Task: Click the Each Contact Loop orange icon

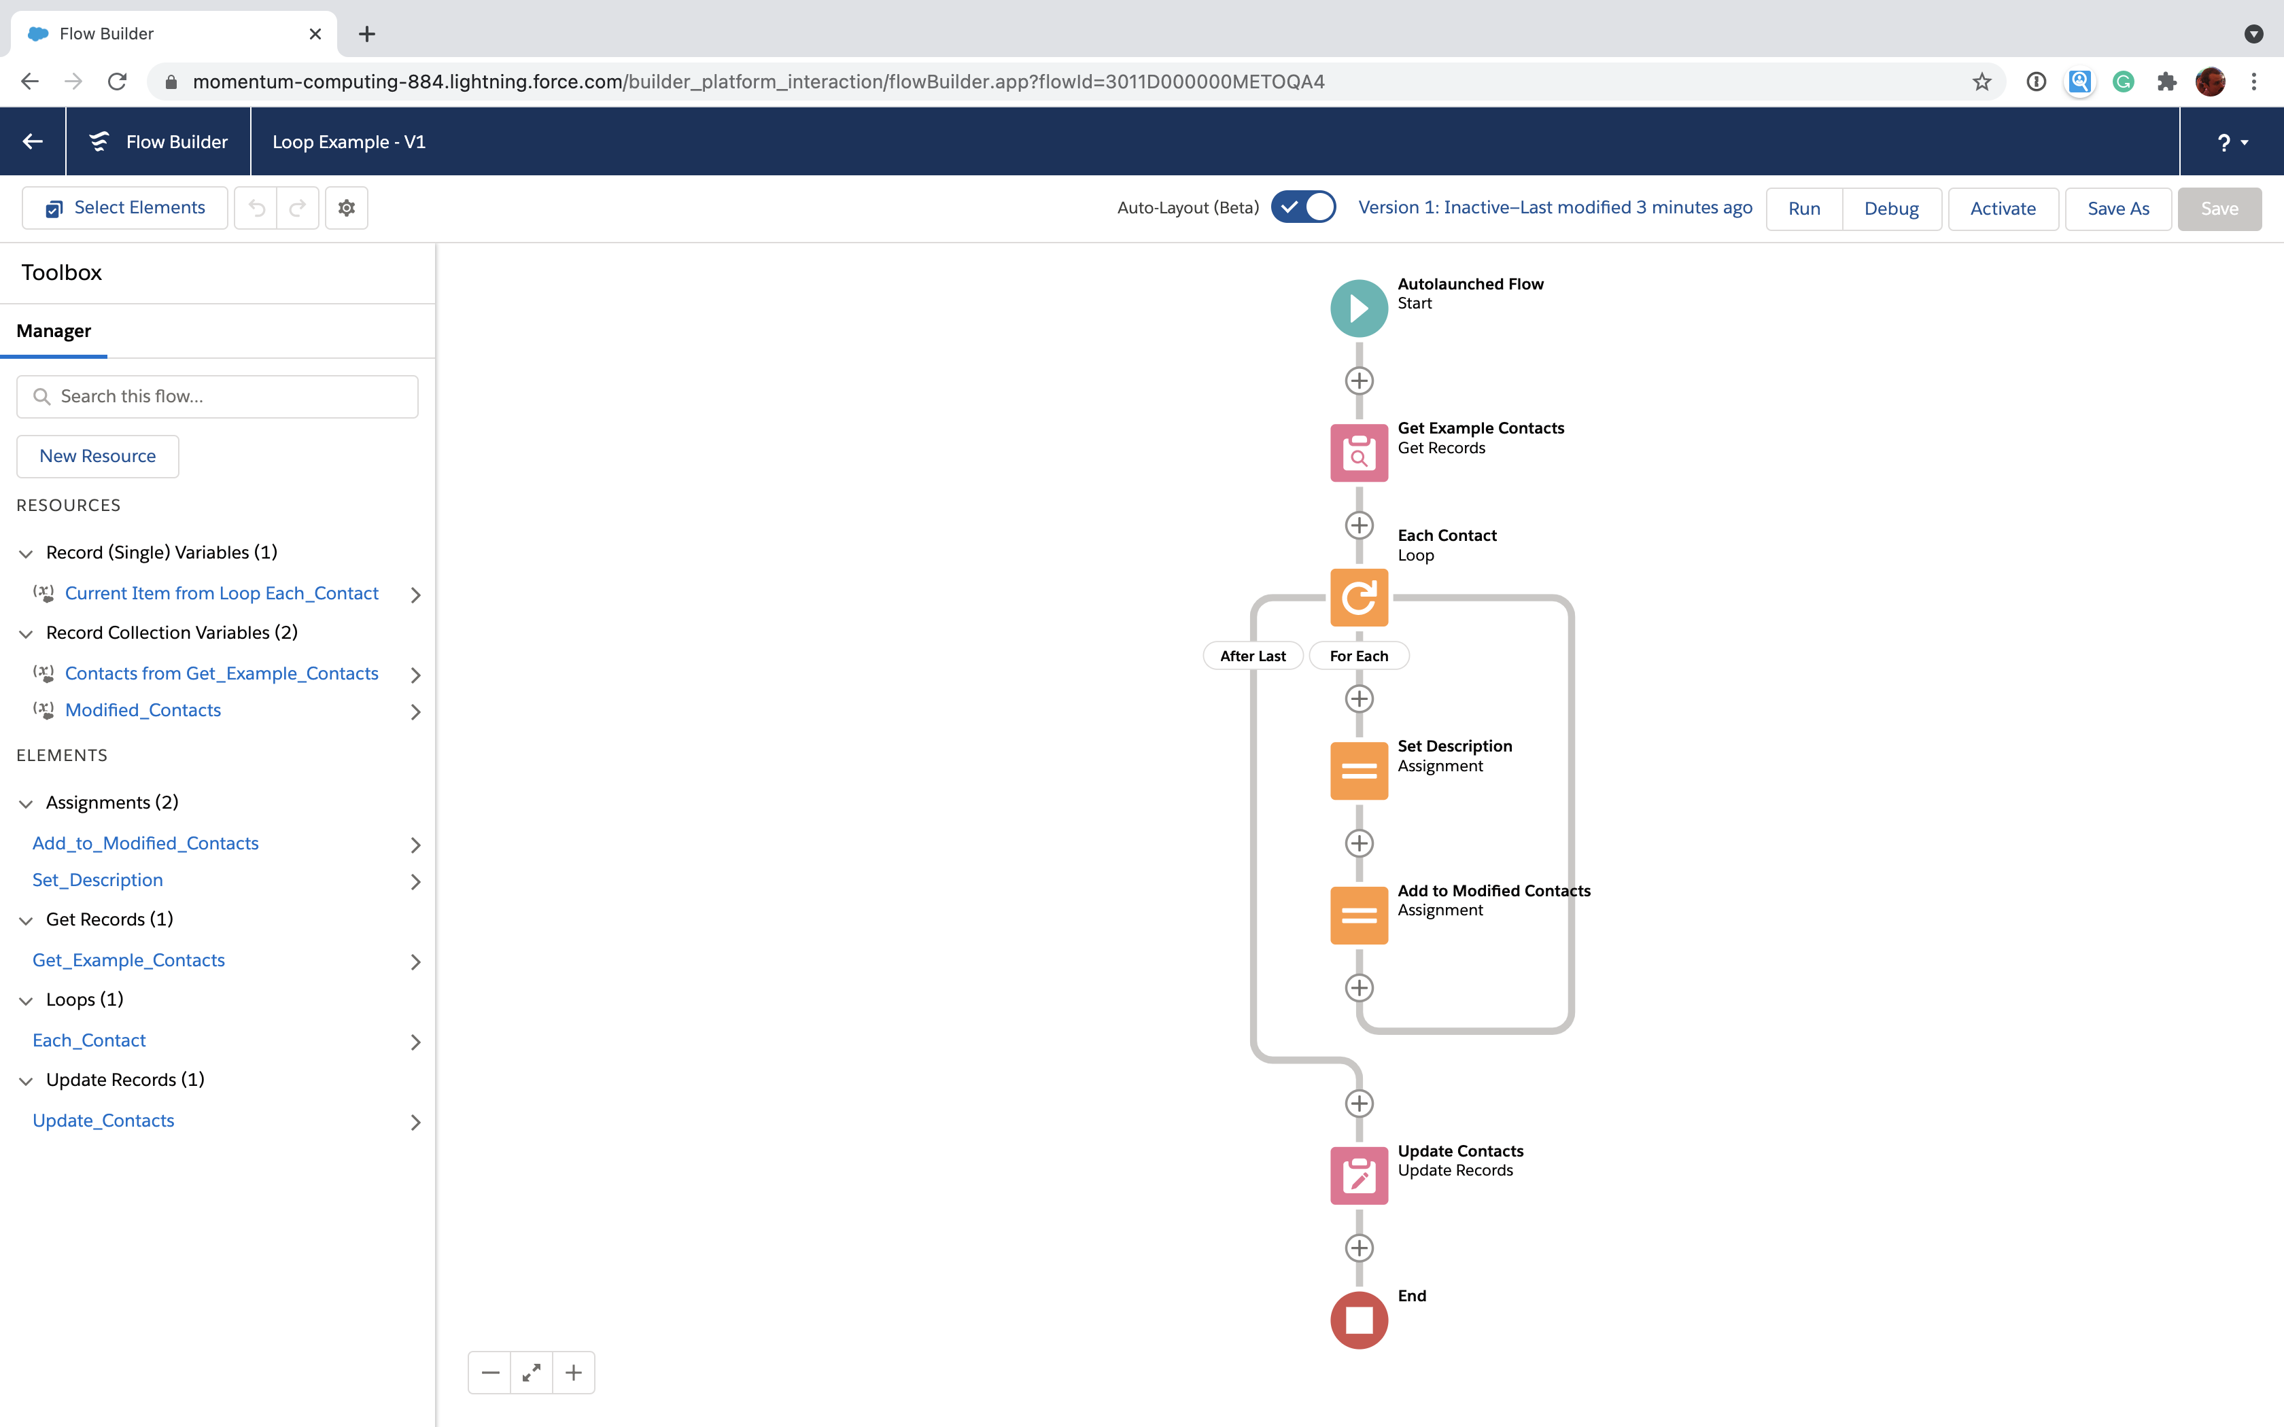Action: click(1358, 597)
